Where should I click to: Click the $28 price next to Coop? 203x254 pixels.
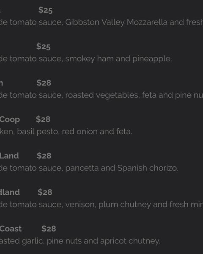click(x=43, y=119)
